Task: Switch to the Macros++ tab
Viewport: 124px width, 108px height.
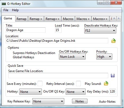Action: click(100, 19)
